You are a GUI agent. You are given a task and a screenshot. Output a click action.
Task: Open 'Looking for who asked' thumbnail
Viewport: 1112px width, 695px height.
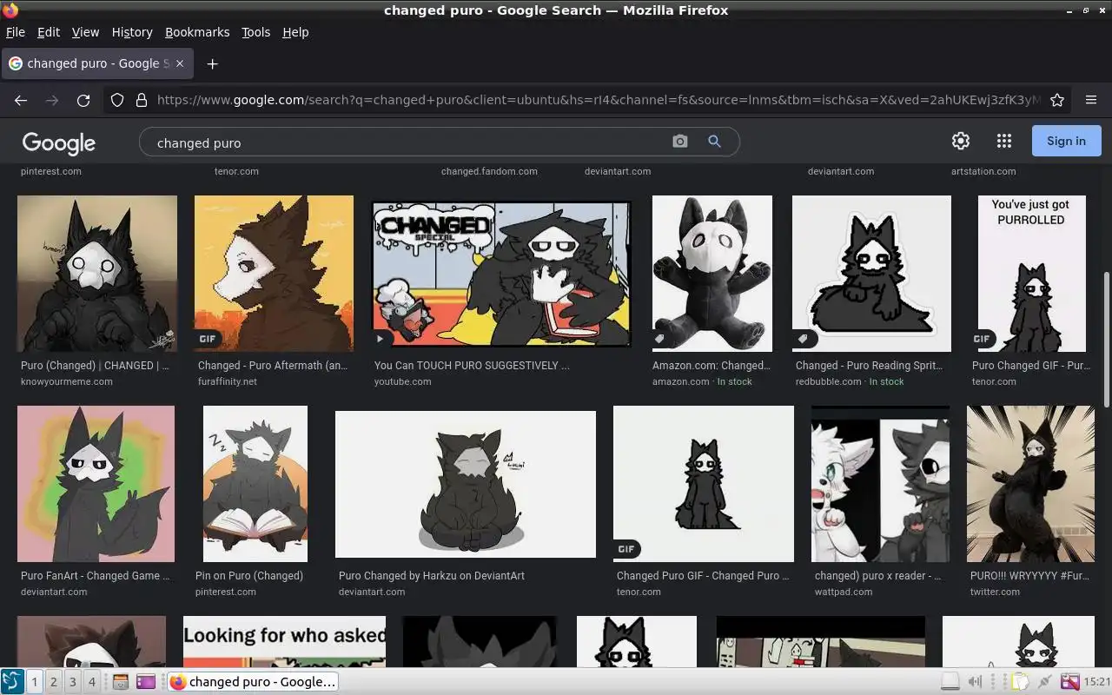point(284,642)
